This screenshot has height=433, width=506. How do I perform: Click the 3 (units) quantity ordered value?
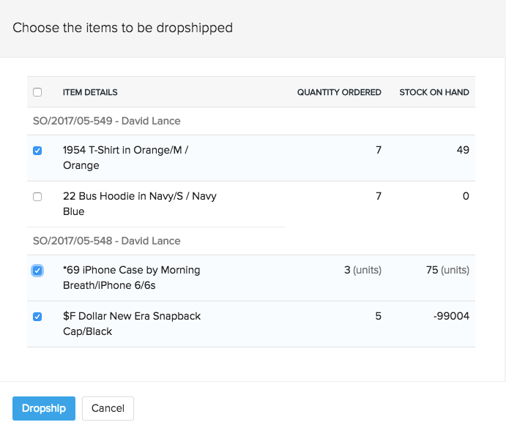(362, 270)
